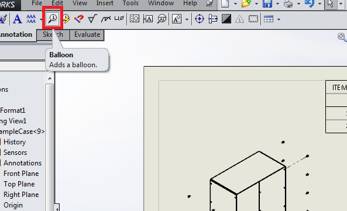Select the Drawing View1 tree item
347x211 pixels.
[x=13, y=121]
